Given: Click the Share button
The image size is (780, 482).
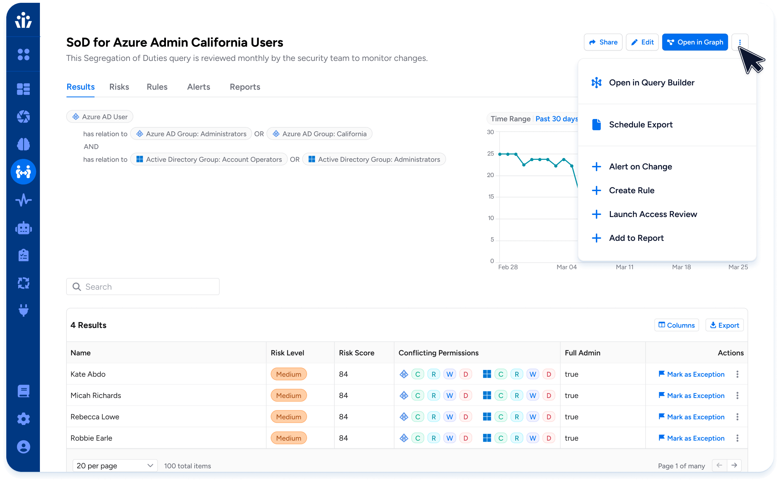Looking at the screenshot, I should 603,42.
